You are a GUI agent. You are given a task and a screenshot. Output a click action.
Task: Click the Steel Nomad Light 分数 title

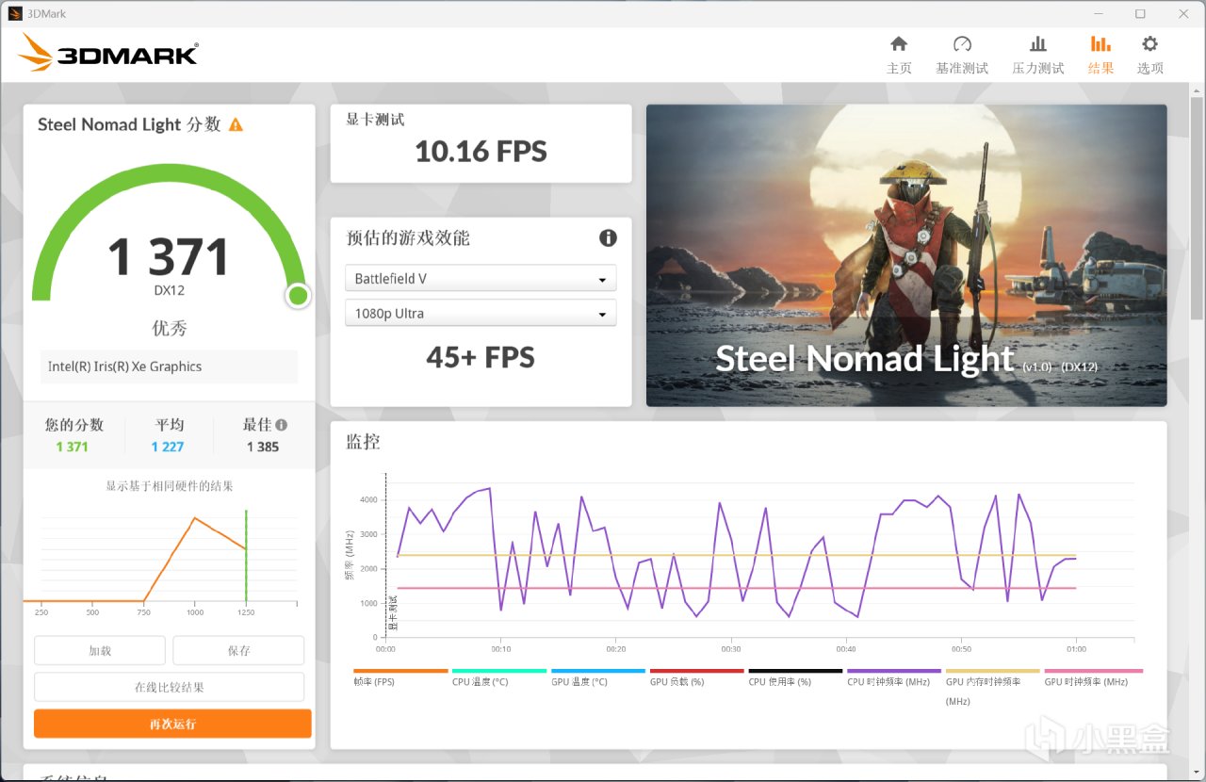[129, 124]
